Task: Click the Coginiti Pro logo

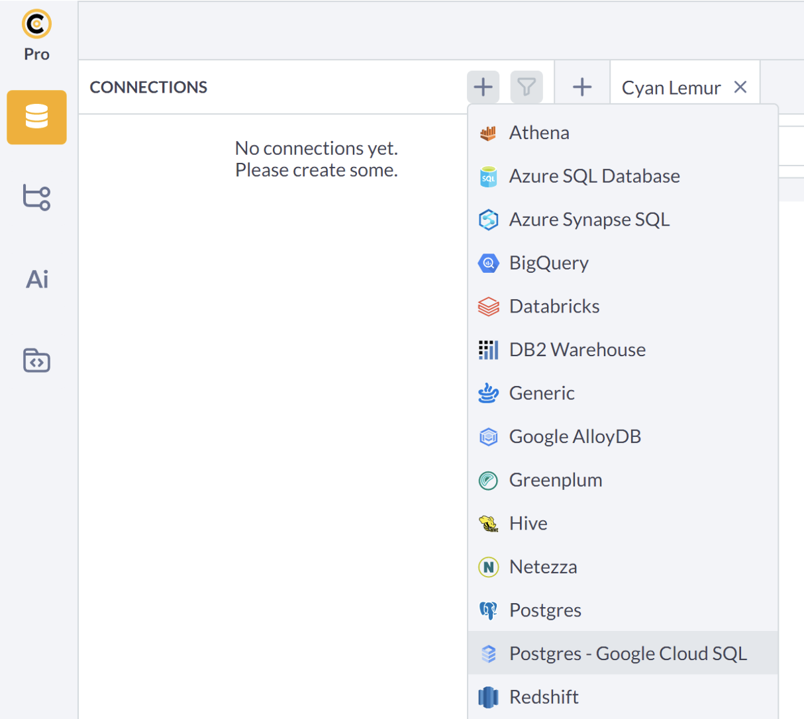Action: 36,24
